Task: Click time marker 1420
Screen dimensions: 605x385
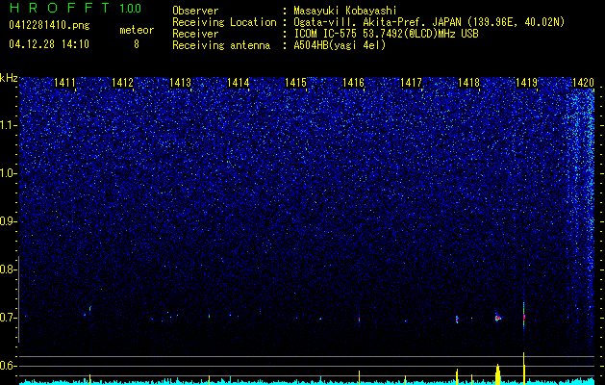Action: coord(583,82)
